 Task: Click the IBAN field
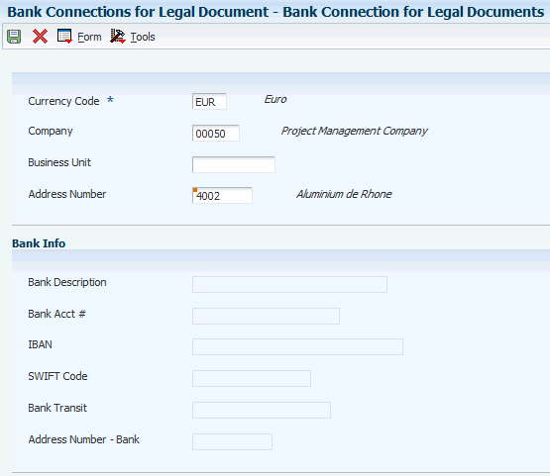coord(297,346)
